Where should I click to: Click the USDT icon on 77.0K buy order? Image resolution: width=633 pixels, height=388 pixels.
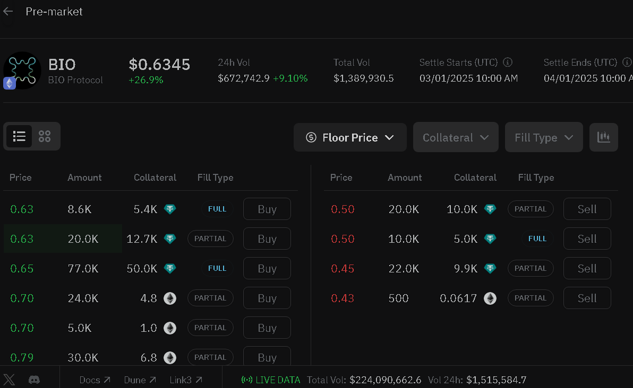[x=170, y=268]
